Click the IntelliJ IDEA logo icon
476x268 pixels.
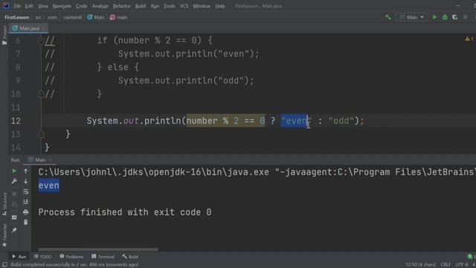6,6
